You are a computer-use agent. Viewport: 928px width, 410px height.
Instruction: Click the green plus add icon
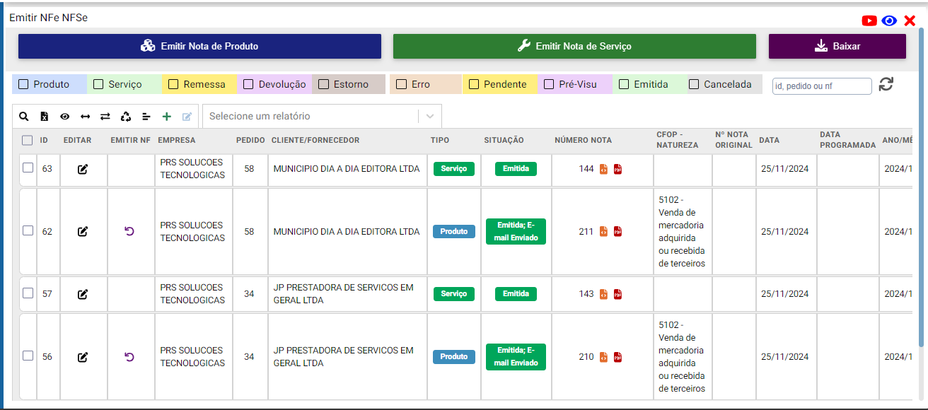coord(167,117)
